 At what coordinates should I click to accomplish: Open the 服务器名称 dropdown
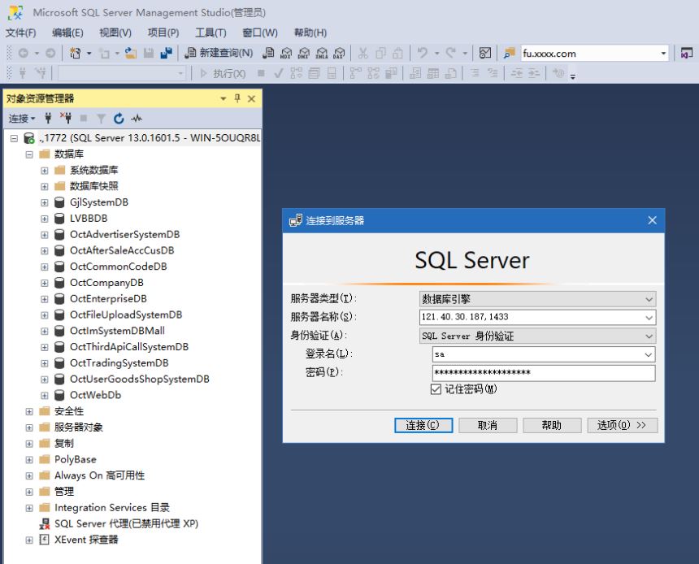tap(649, 318)
